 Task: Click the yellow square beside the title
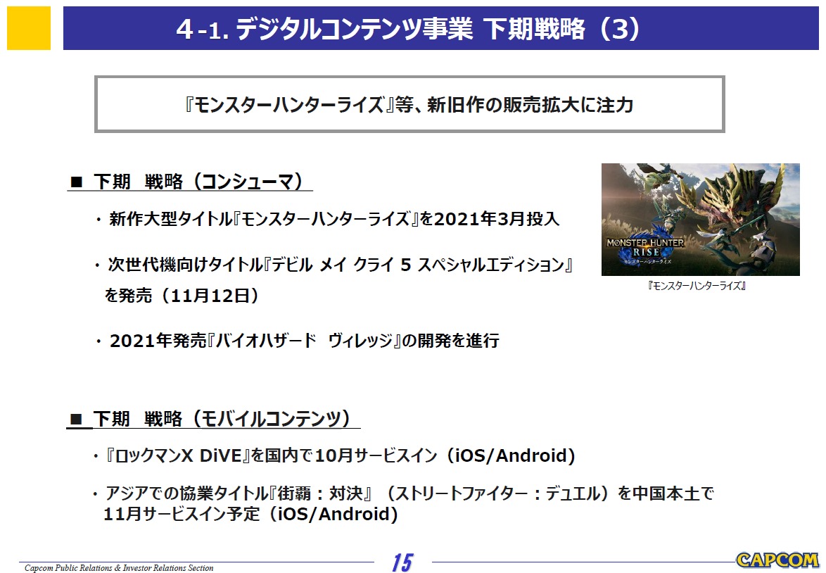coord(29,28)
